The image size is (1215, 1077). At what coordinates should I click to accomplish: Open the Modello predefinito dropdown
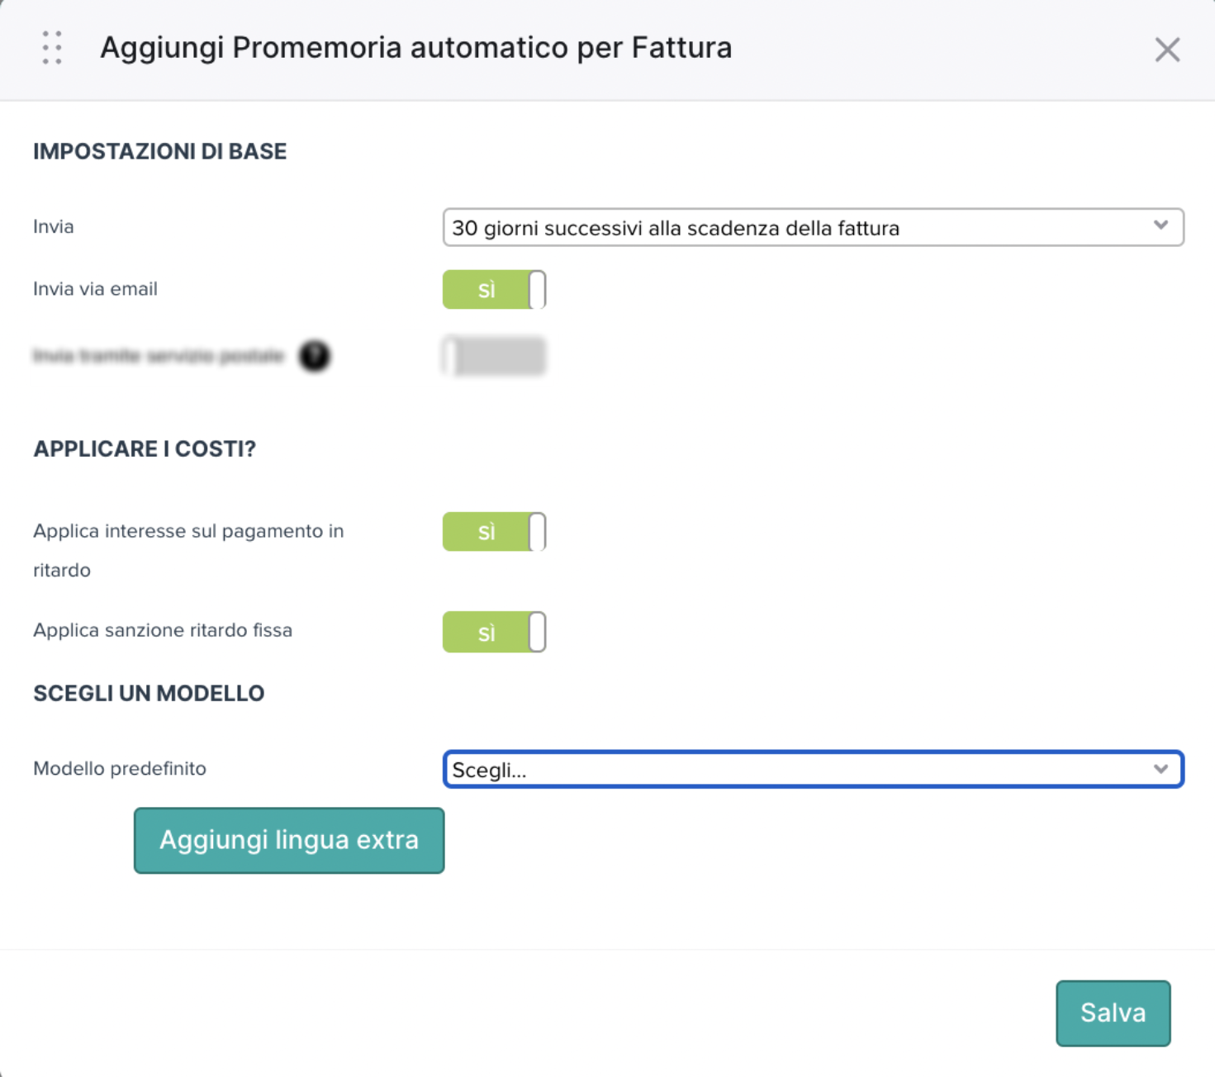(814, 769)
